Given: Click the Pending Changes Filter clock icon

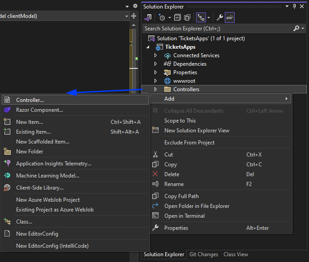Looking at the screenshot, I should [x=162, y=17].
